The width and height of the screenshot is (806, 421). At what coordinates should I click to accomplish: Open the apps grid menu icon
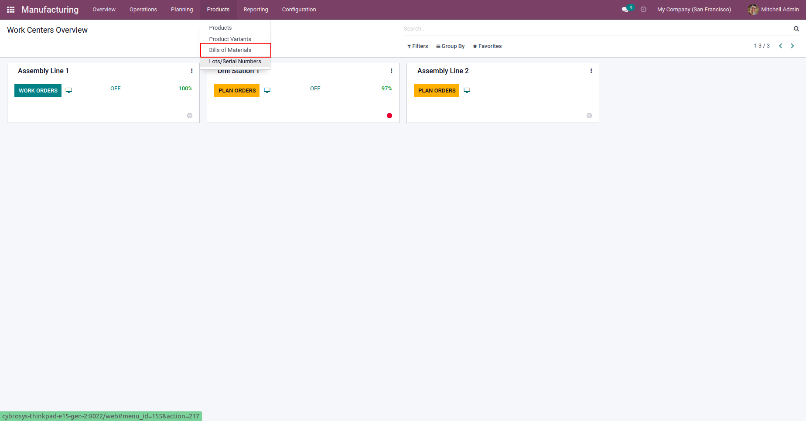point(11,10)
